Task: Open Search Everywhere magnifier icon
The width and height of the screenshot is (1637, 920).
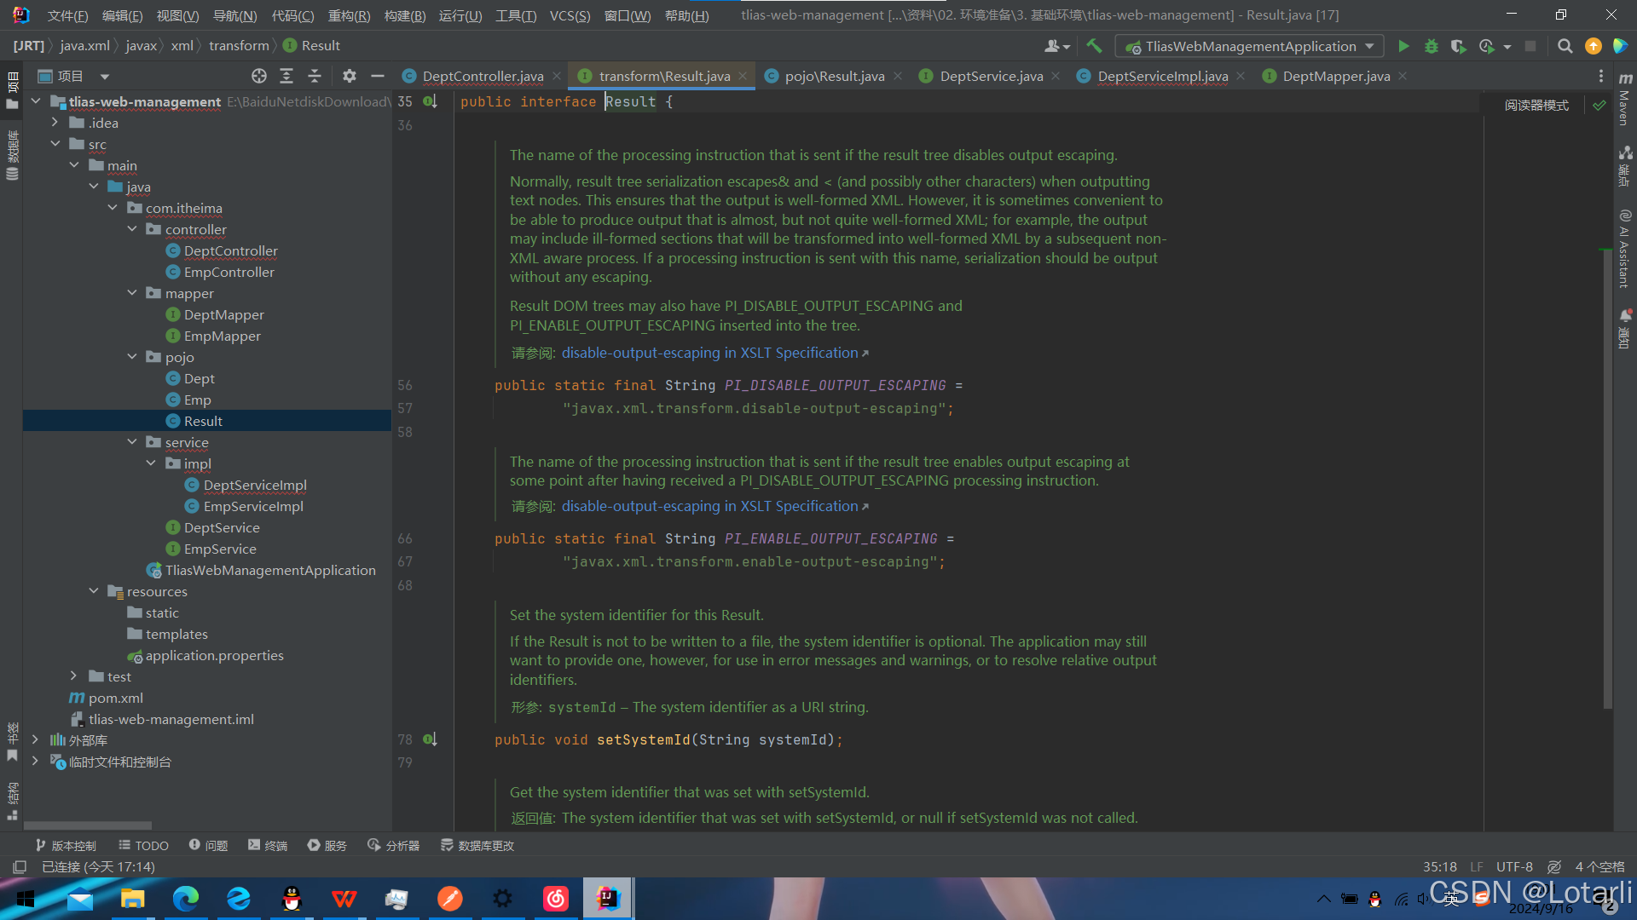Action: [x=1565, y=46]
